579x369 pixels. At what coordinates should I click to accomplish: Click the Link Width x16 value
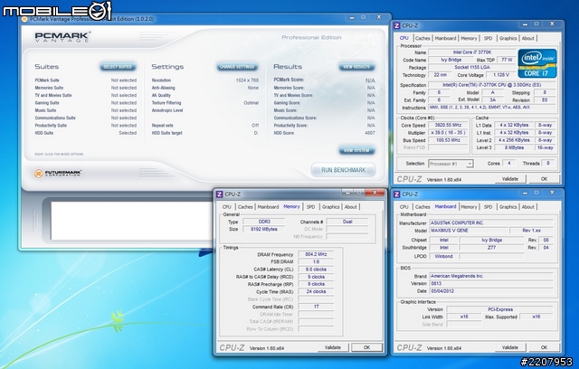click(464, 317)
